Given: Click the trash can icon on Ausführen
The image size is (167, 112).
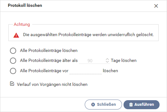Looking at the screenshot, I should pos(131,105).
